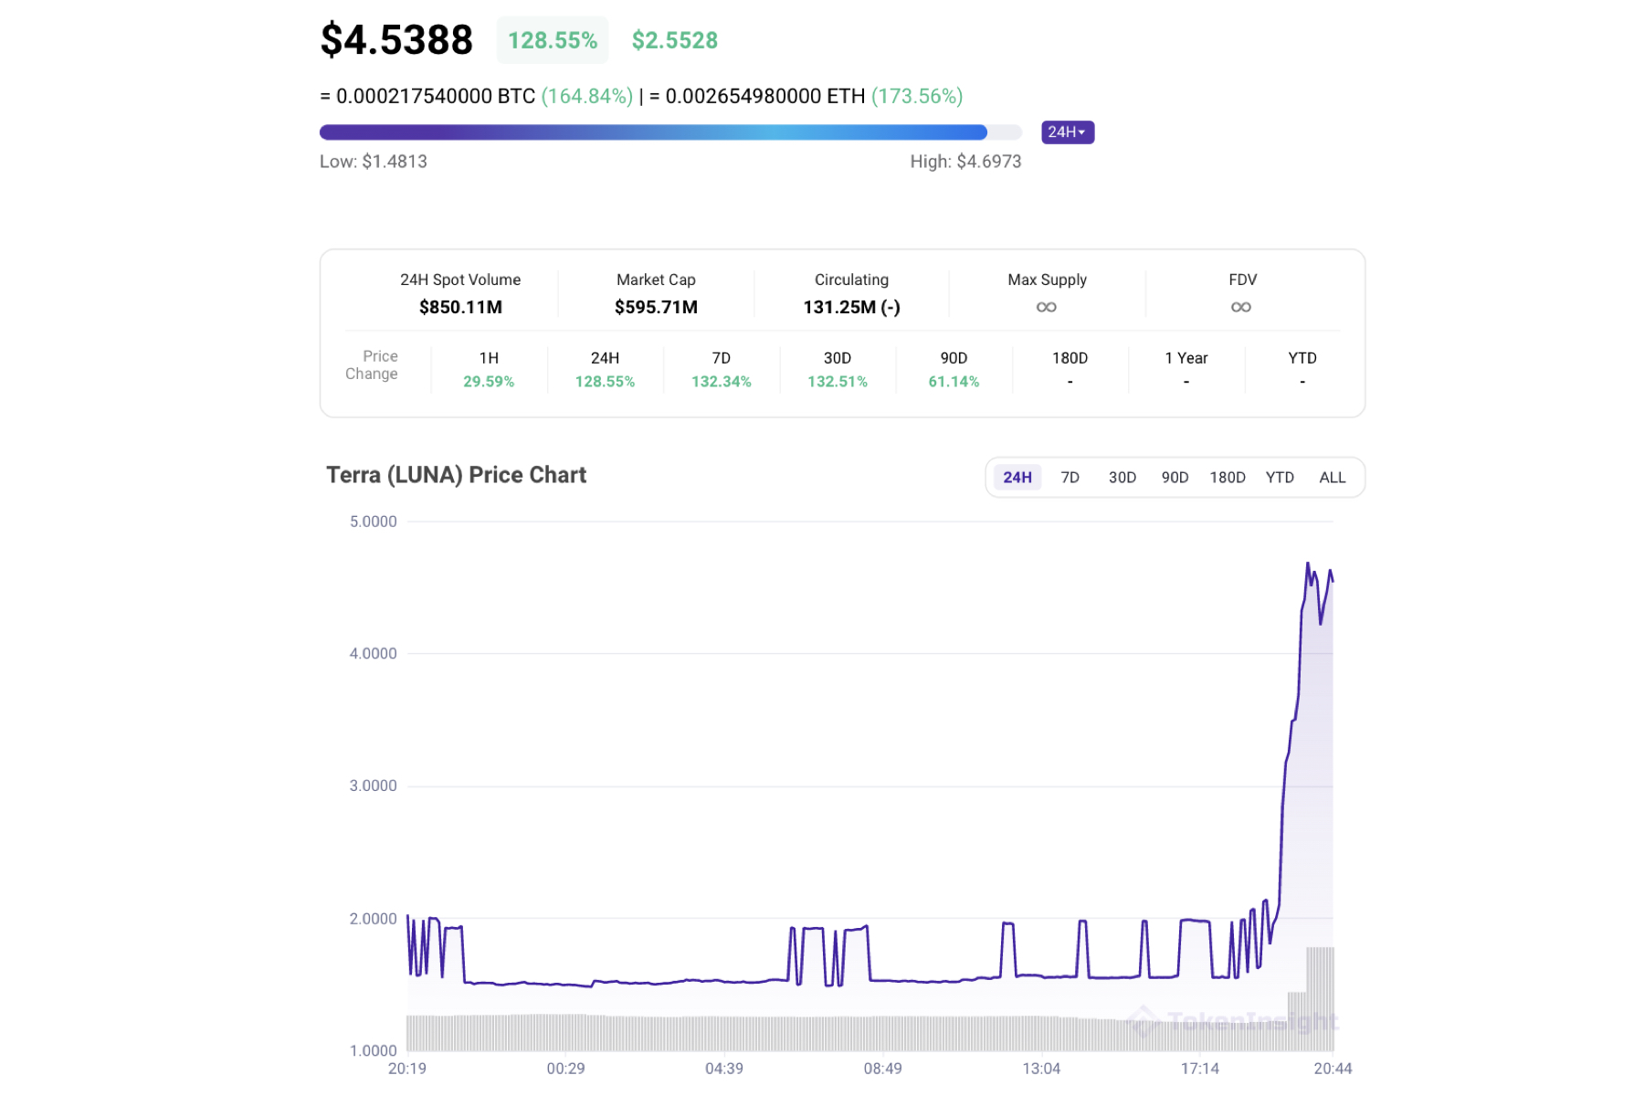Expand the price range period selector

click(x=1067, y=132)
